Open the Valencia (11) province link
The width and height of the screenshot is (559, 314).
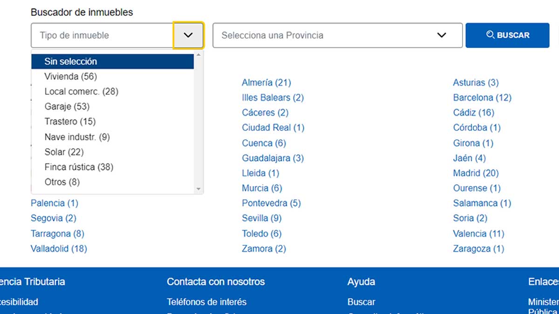479,234
